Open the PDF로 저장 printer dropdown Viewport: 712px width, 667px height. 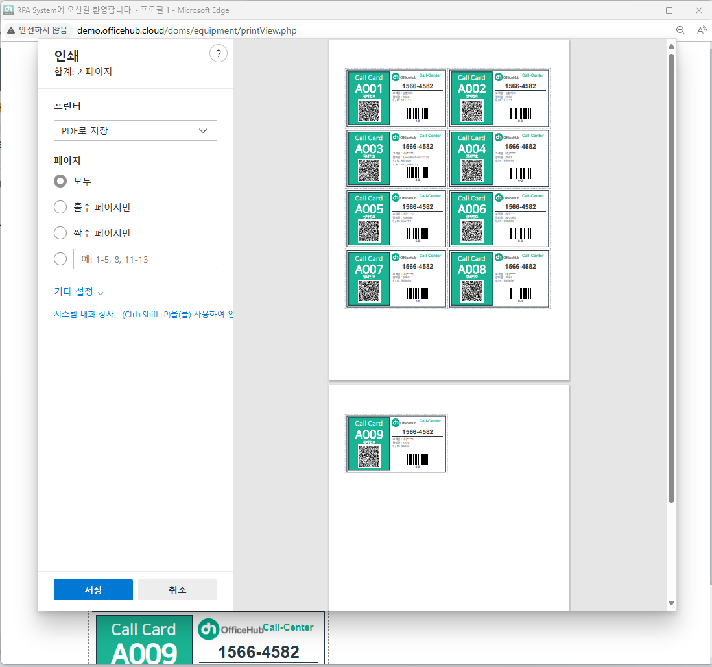(x=136, y=130)
